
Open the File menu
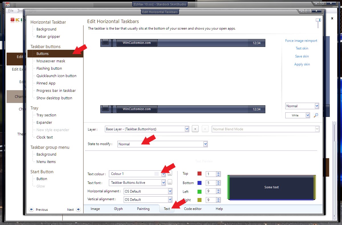pyautogui.click(x=11, y=11)
